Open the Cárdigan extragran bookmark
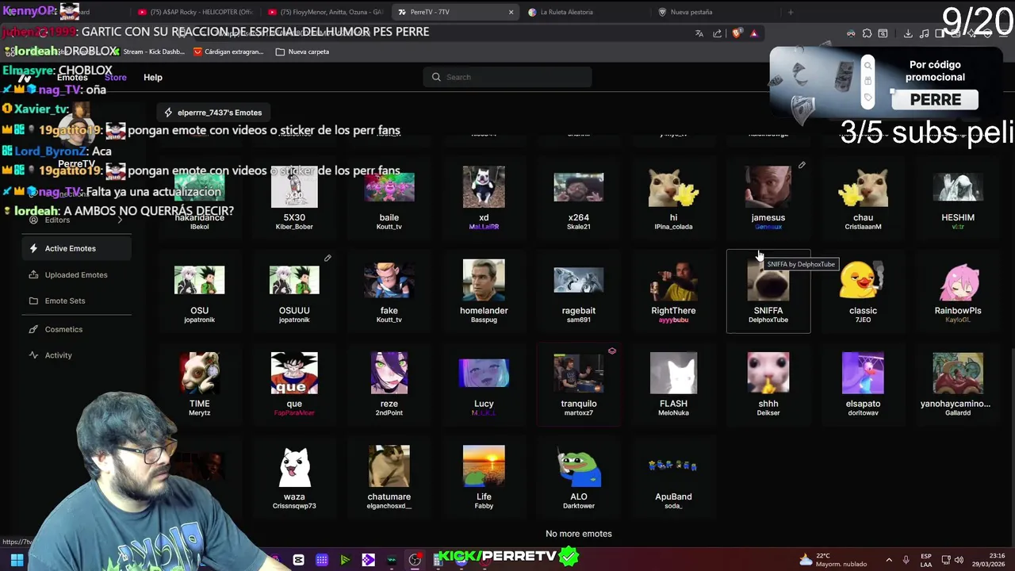Image resolution: width=1015 pixels, height=571 pixels. (x=228, y=52)
